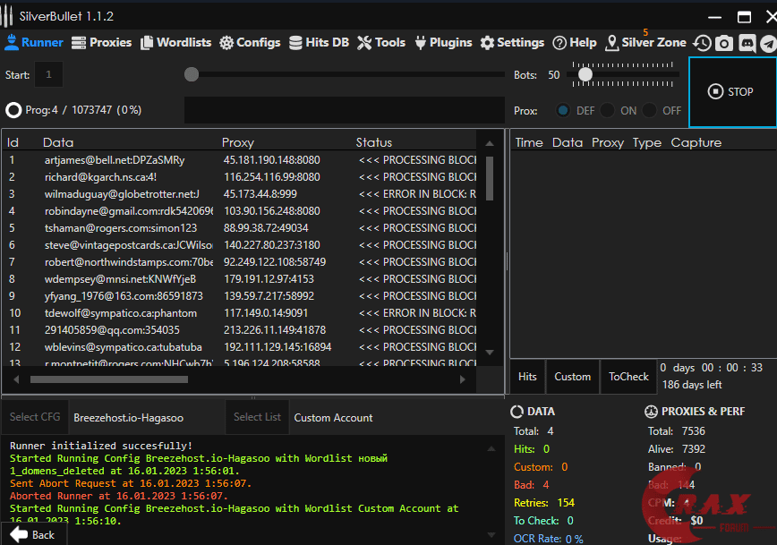Click the camera screenshot icon
777x545 pixels.
pos(724,43)
